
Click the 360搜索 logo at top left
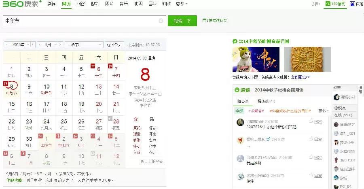22,4
